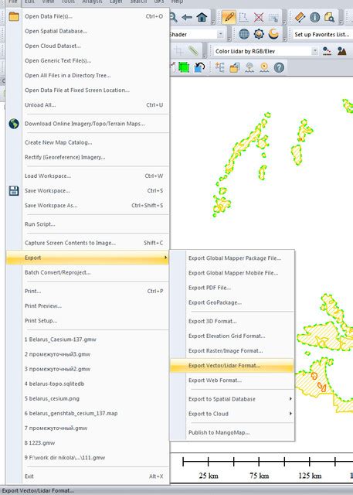This screenshot has height=495, width=353.
Task: Click the blue question mark help icon
Action: [279, 67]
